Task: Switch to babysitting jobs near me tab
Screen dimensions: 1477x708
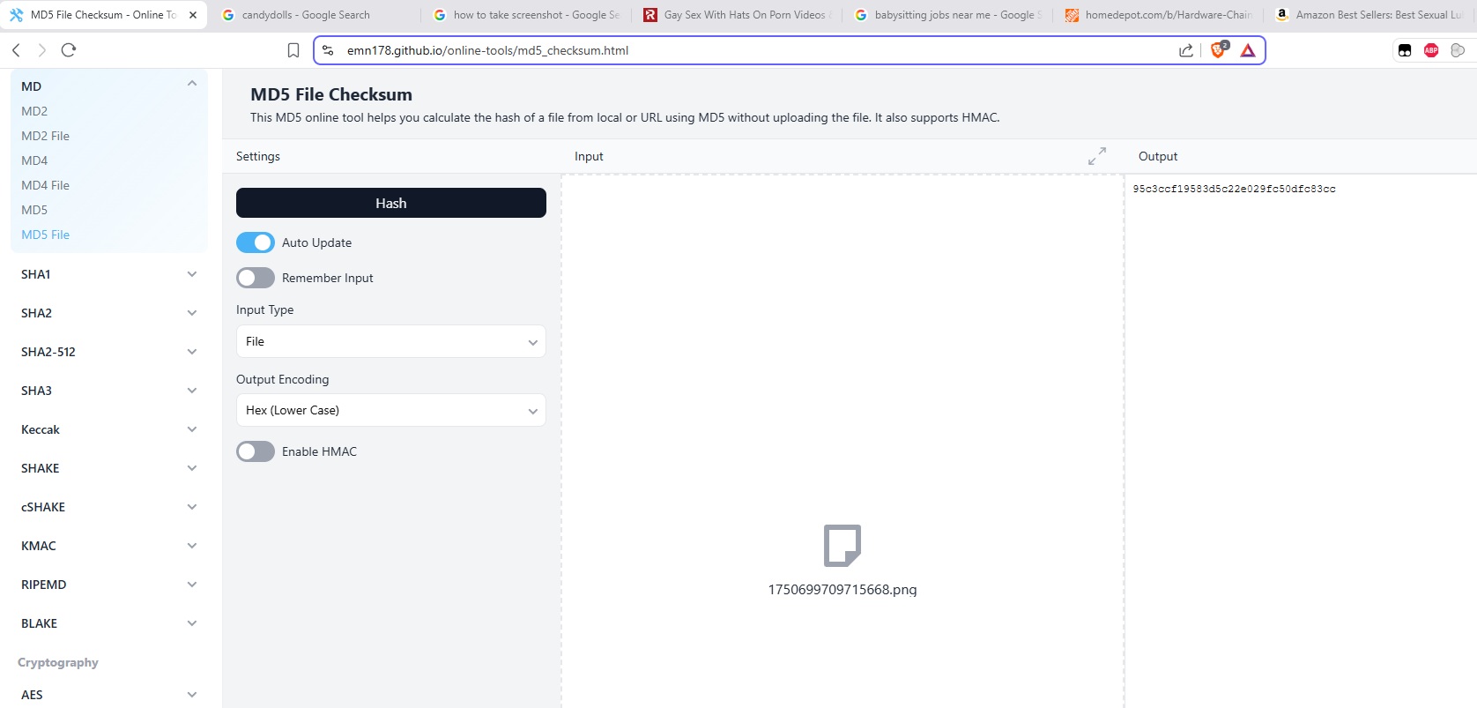Action: click(948, 15)
